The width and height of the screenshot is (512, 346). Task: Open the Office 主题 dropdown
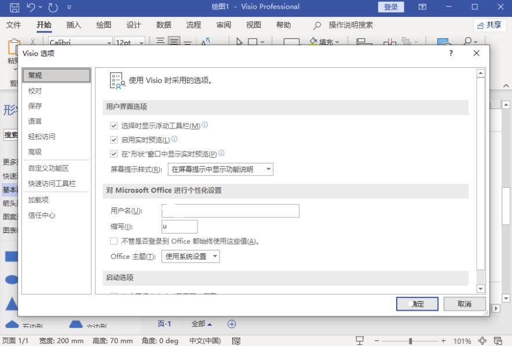(x=191, y=257)
